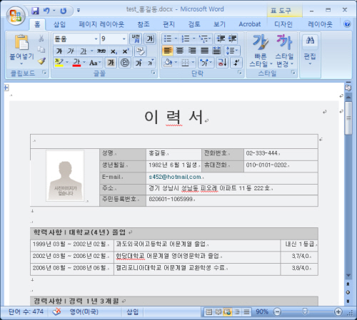Click the zoom in plus button
The image size is (357, 320).
pos(338,311)
